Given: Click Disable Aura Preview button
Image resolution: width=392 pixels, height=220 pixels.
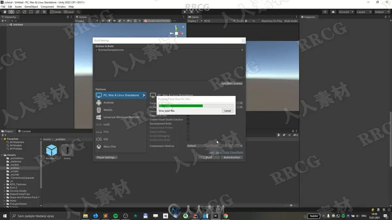Looking at the screenshot, I should (x=157, y=21).
